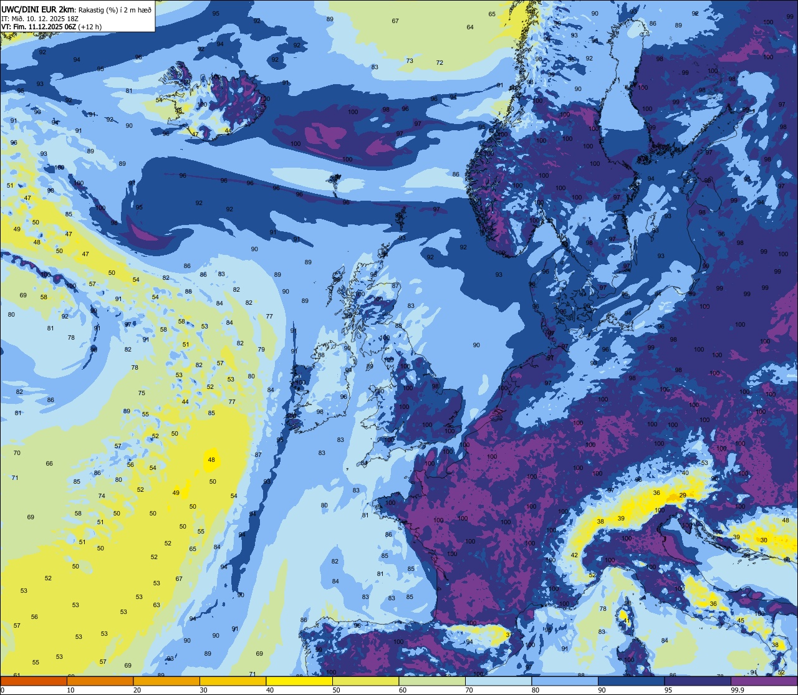The image size is (798, 695).
Task: Click the purple legend swatch above 99.9
Action: pyautogui.click(x=764, y=681)
